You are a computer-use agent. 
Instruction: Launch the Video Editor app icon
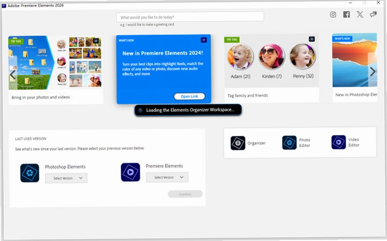pos(338,142)
